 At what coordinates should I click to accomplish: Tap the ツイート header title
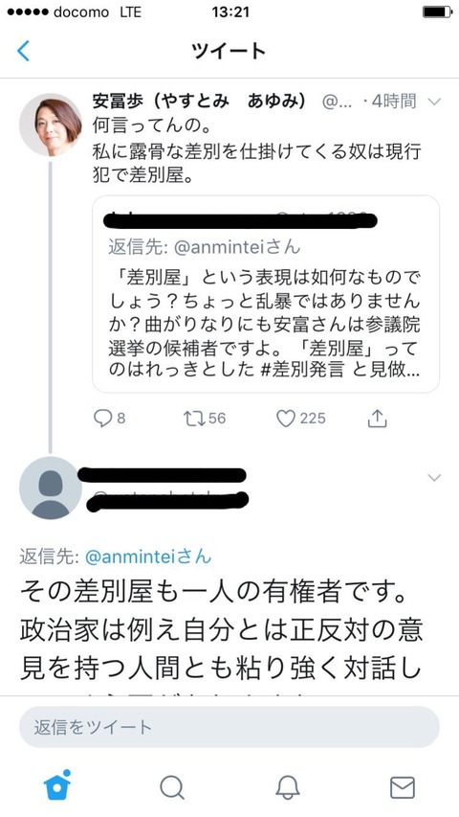tap(229, 51)
